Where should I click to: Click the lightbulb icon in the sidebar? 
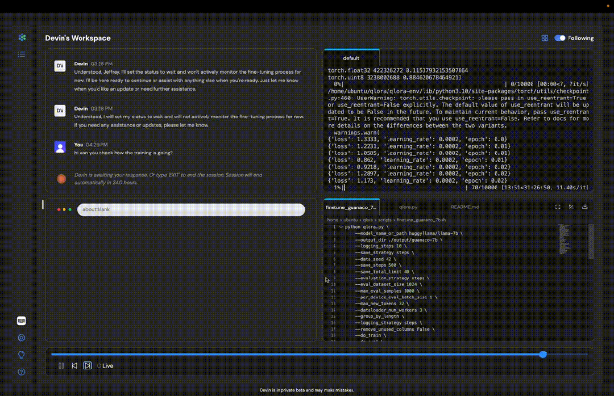tap(22, 355)
